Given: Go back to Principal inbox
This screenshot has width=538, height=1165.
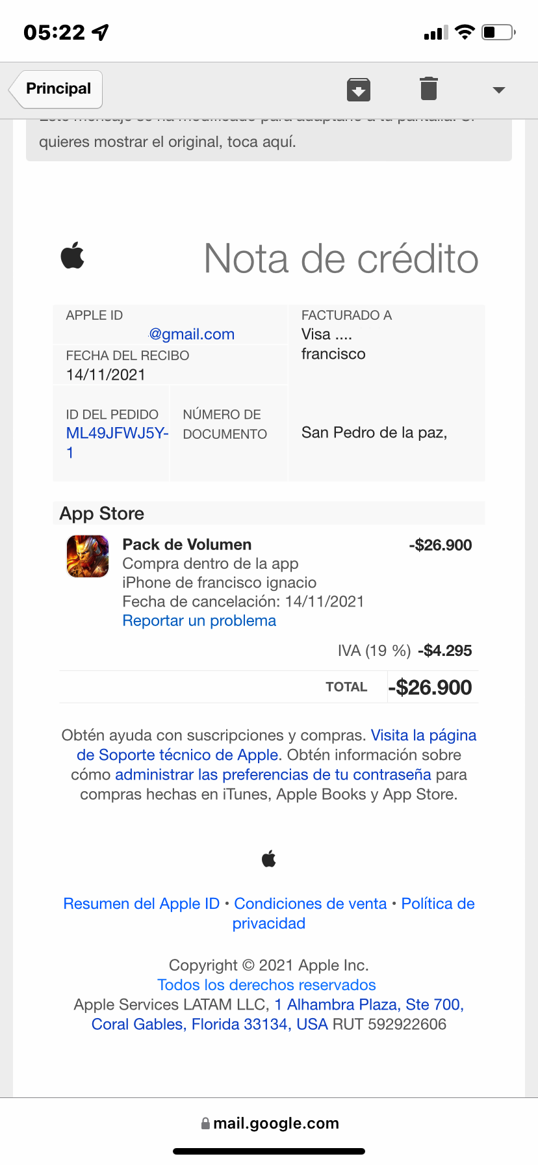Looking at the screenshot, I should pos(57,89).
